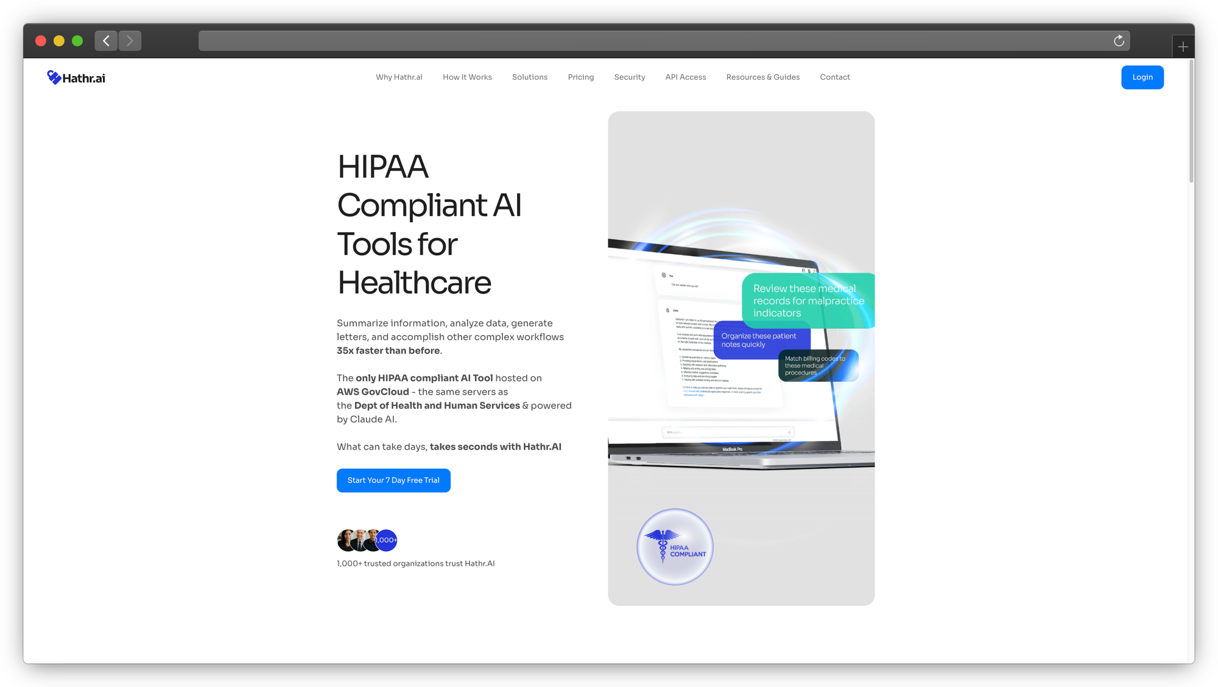Click the Login button
1218x687 pixels.
pos(1142,77)
